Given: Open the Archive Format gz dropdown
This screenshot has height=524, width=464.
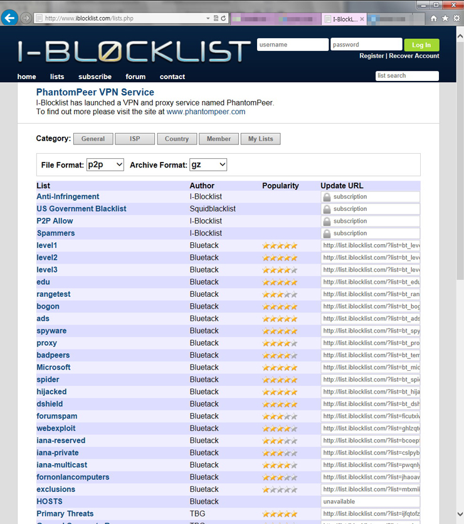Looking at the screenshot, I should click(208, 165).
